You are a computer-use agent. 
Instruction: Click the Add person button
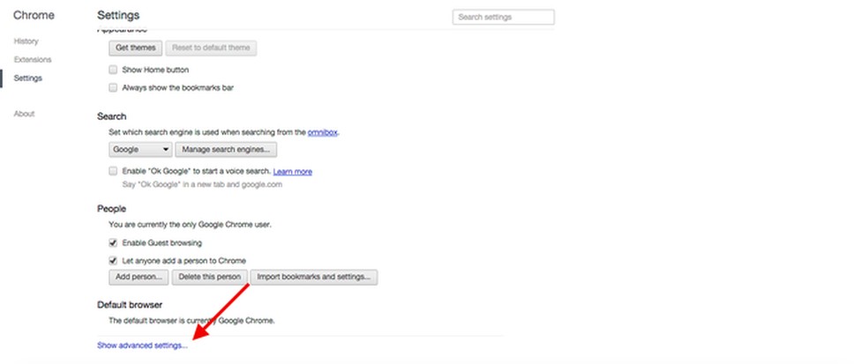point(138,278)
